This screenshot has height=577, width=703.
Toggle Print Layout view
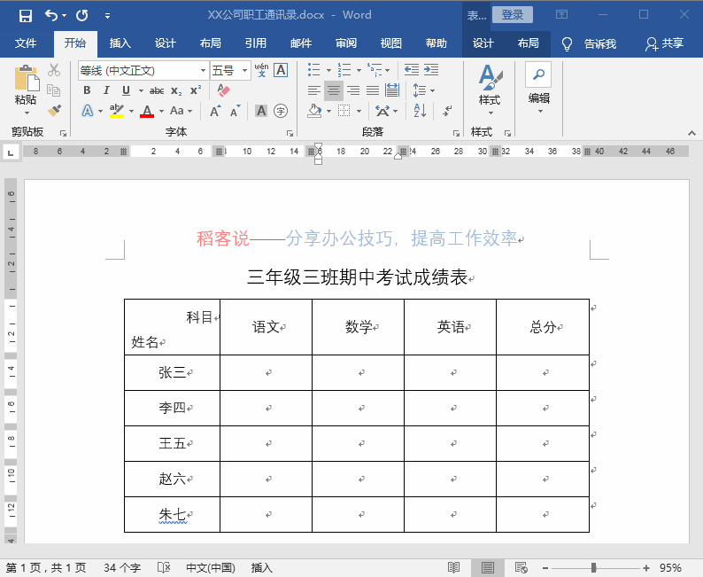[487, 567]
